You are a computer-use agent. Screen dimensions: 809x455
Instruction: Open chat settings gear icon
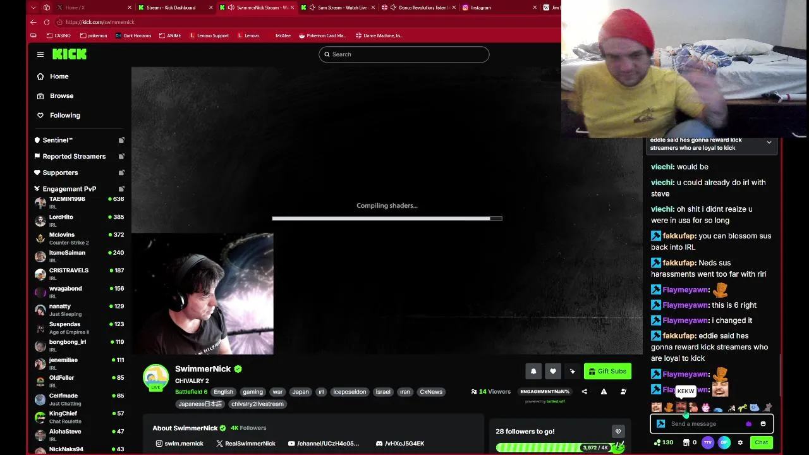pos(740,442)
